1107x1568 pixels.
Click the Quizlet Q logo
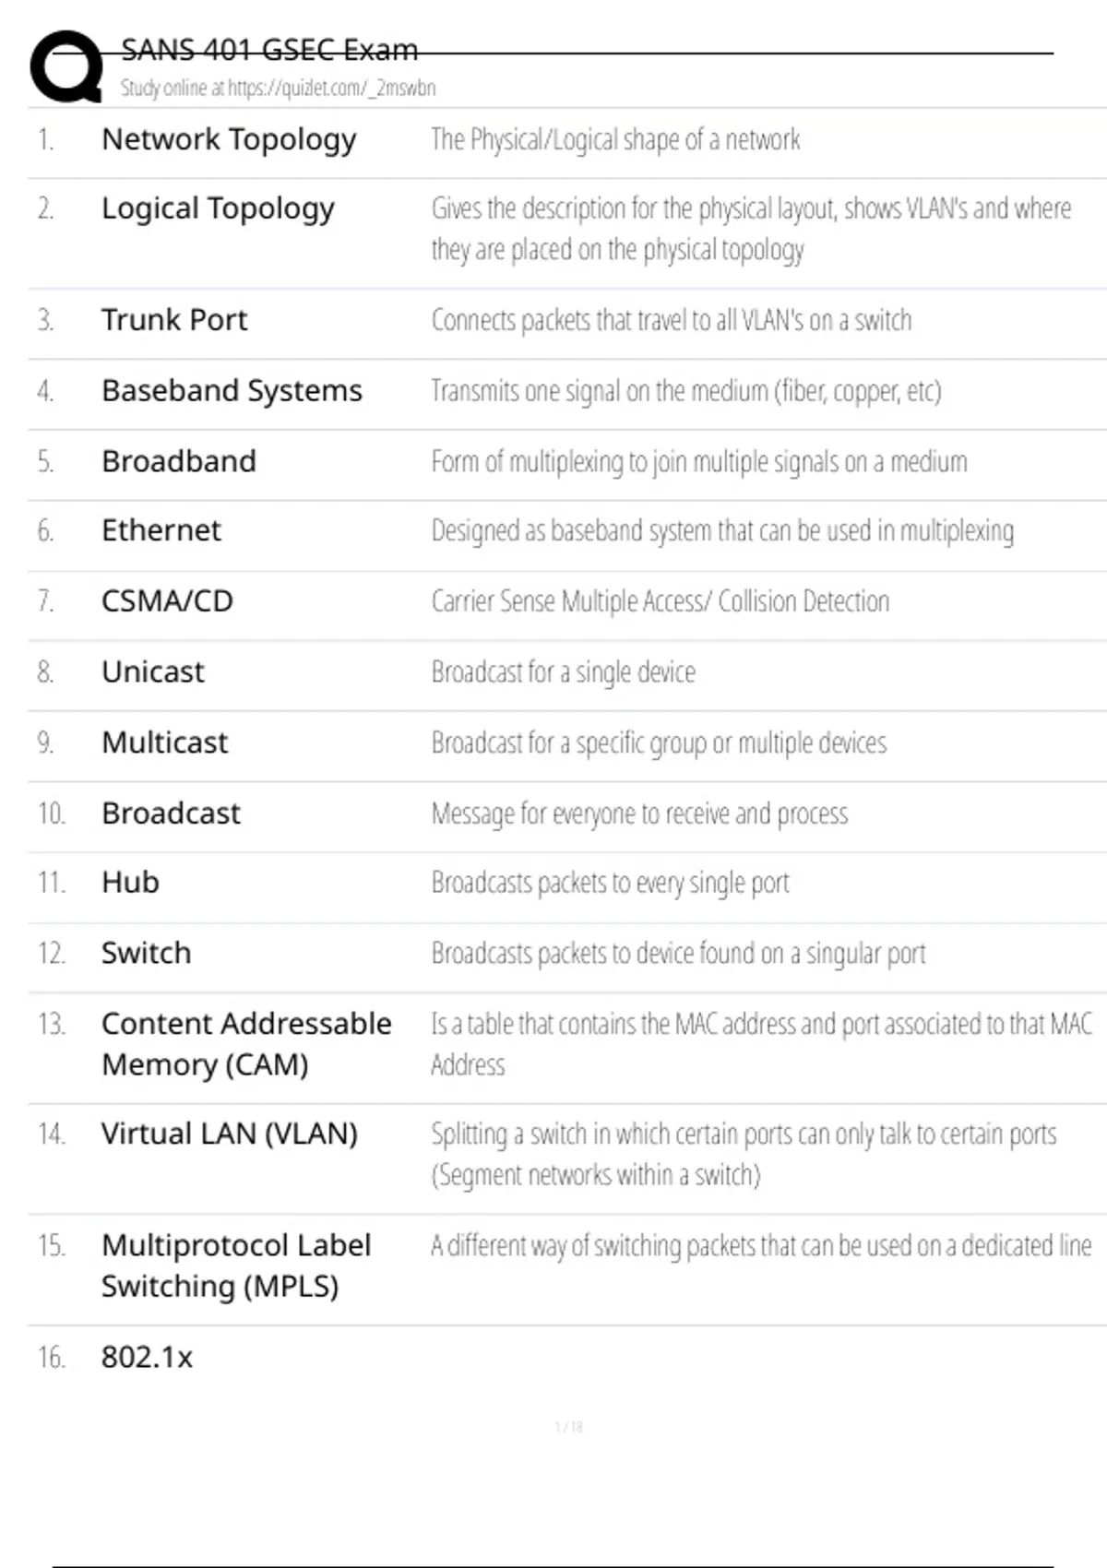coord(66,66)
